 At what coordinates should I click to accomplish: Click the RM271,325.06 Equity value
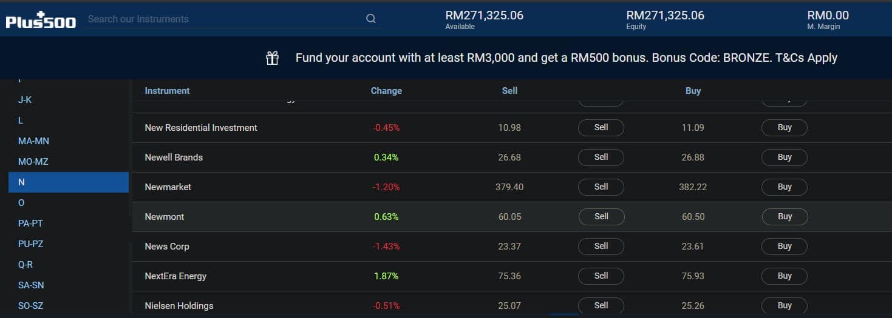coord(665,16)
